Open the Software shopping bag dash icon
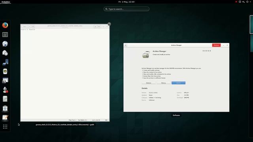The image size is (253, 142). tap(5, 108)
